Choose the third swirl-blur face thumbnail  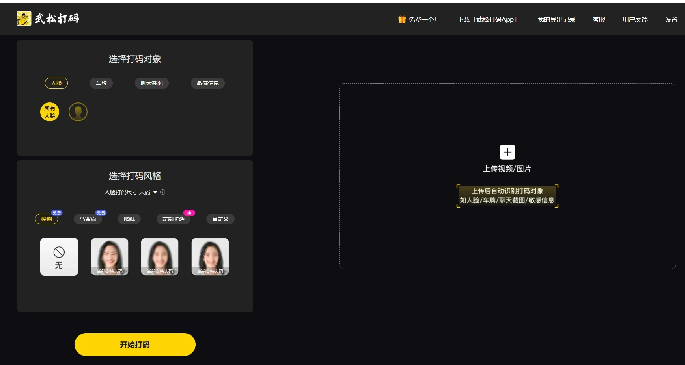coord(210,257)
